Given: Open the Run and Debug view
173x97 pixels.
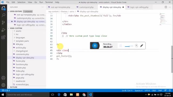Looking at the screenshot, I should (x=4, y=30).
